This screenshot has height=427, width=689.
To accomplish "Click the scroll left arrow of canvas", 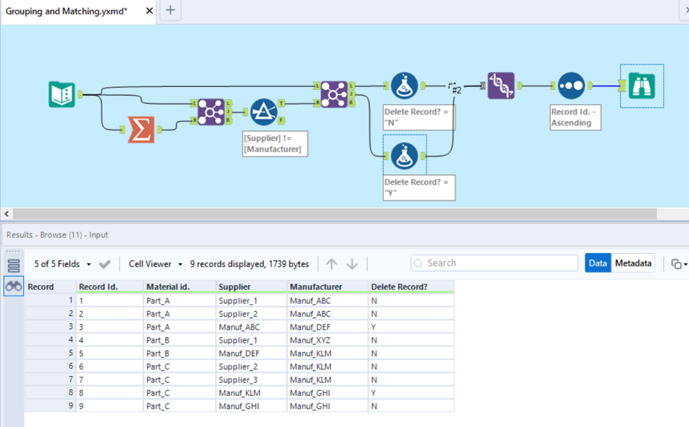I will click(7, 214).
